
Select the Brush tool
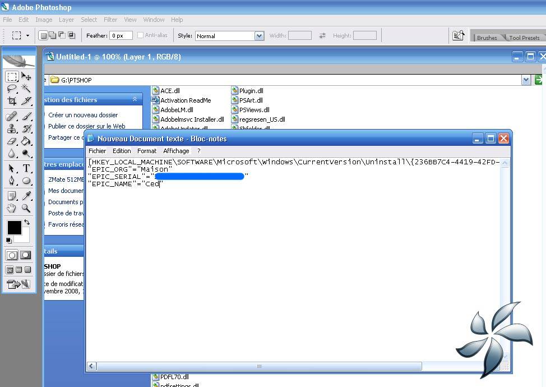click(x=26, y=116)
